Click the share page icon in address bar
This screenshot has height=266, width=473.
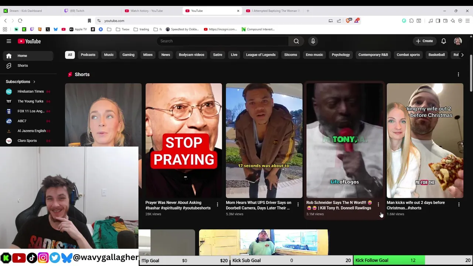(x=339, y=21)
